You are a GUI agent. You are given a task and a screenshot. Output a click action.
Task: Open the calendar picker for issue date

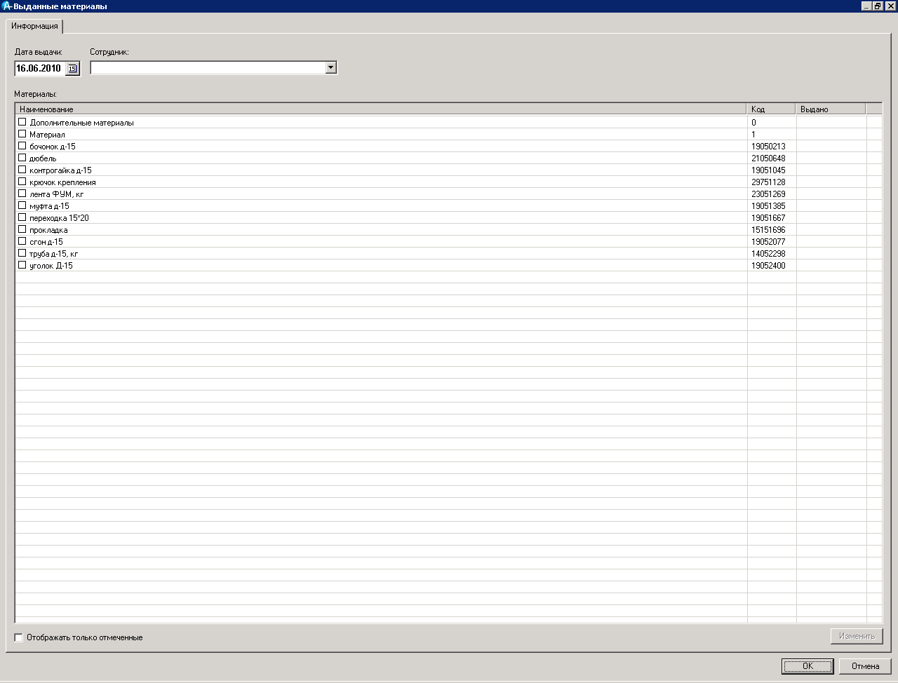click(72, 69)
